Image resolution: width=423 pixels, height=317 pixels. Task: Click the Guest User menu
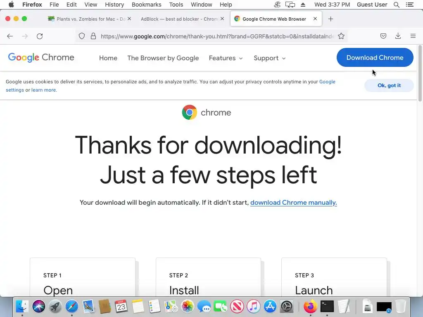(372, 5)
